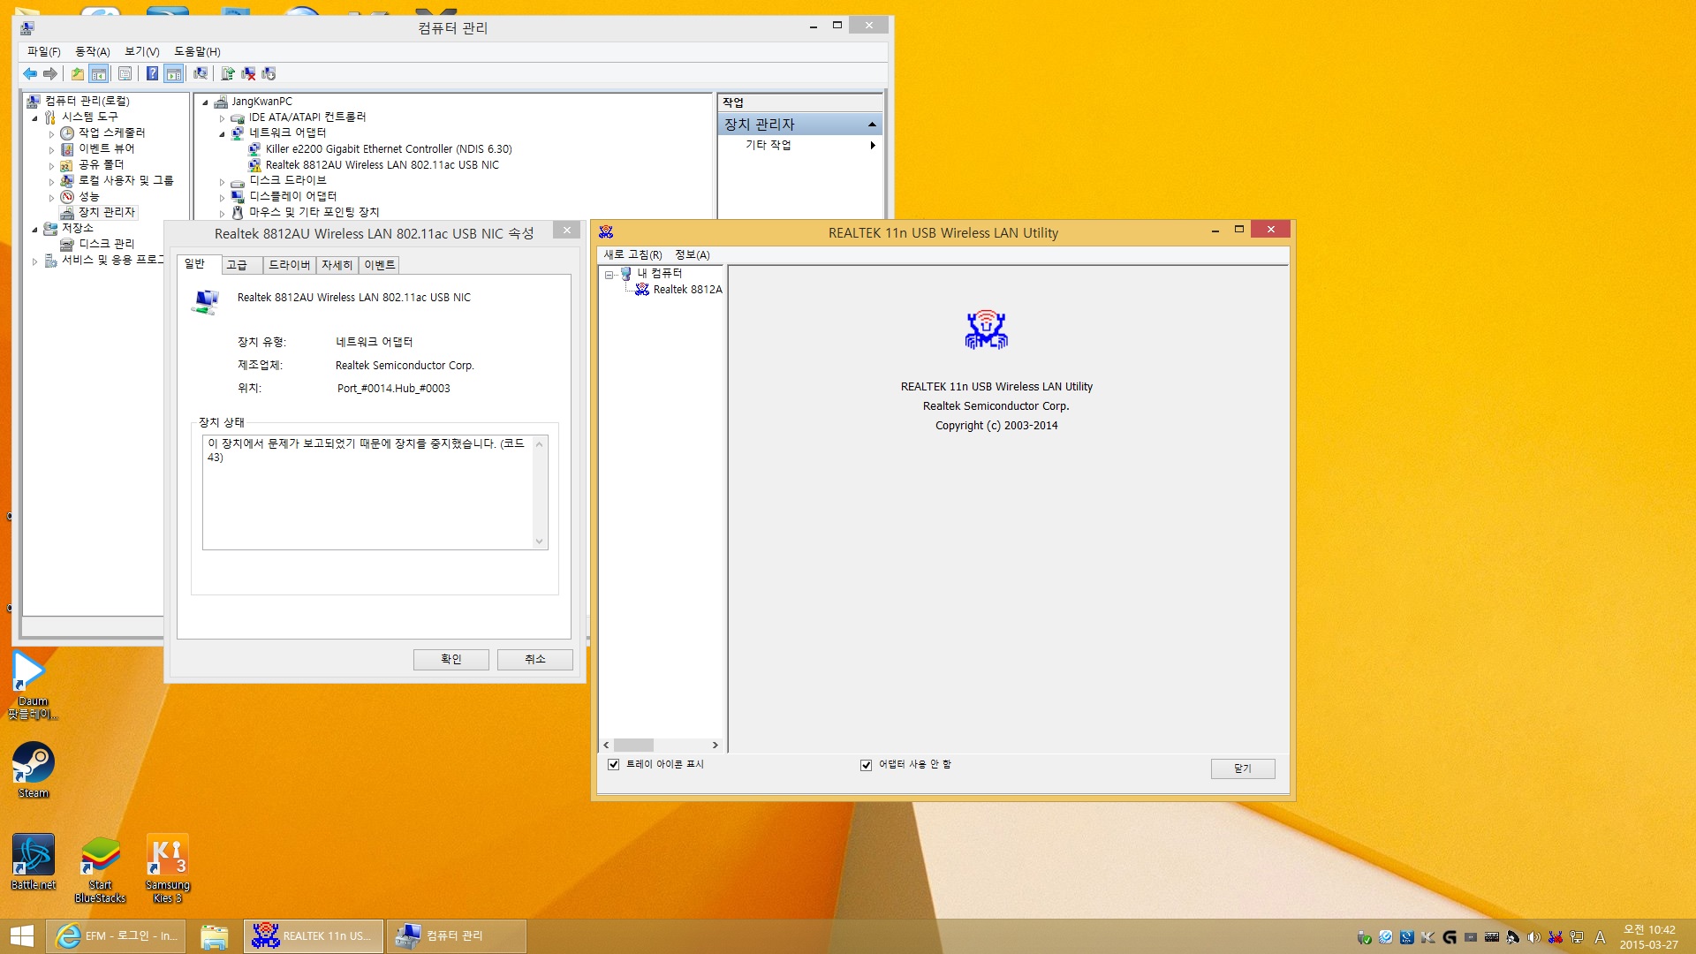Image resolution: width=1696 pixels, height=954 pixels.
Task: Click the volume speaker tray icon
Action: click(1534, 937)
